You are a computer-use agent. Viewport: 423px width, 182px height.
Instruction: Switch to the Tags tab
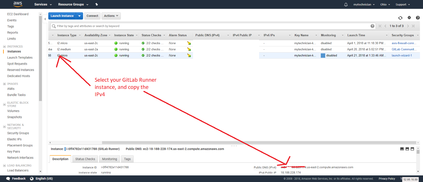127,159
